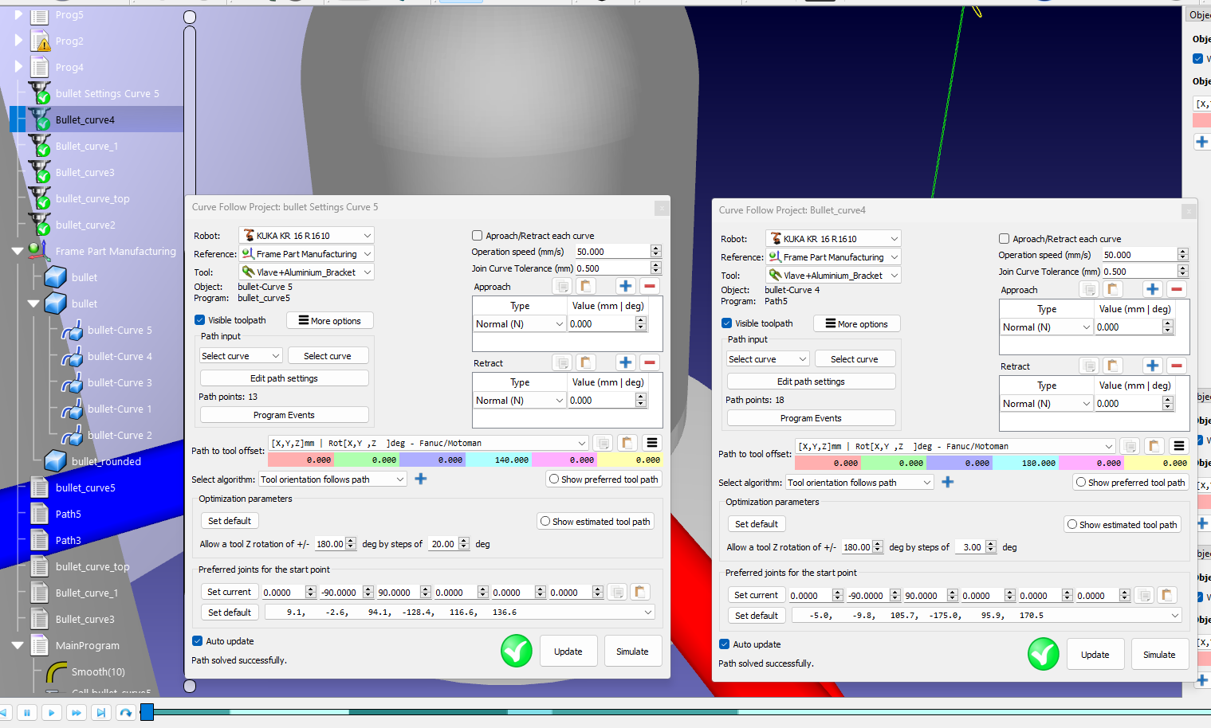The width and height of the screenshot is (1211, 728).
Task: Add approach move with plus in bullet Settings Curve 5
Action: point(626,286)
